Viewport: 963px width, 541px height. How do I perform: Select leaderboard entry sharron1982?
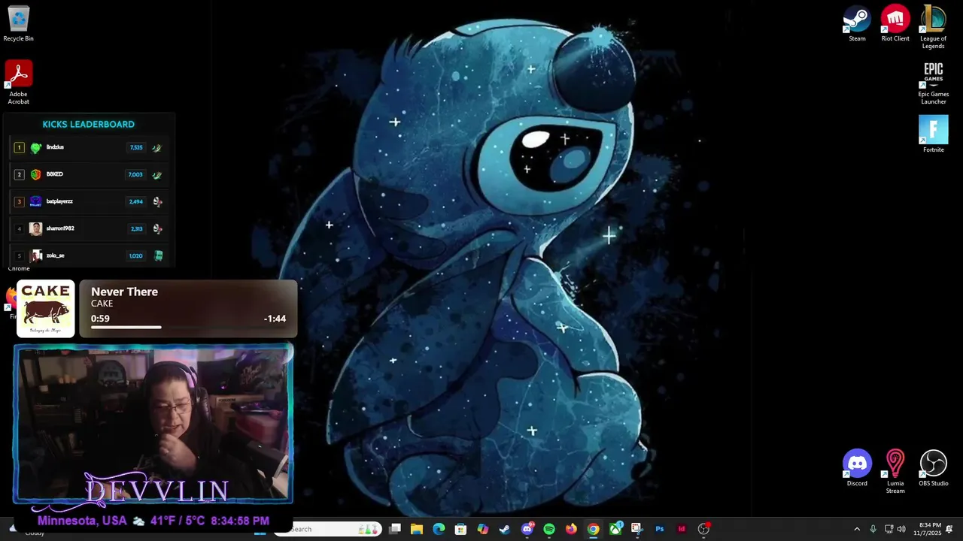pyautogui.click(x=89, y=228)
